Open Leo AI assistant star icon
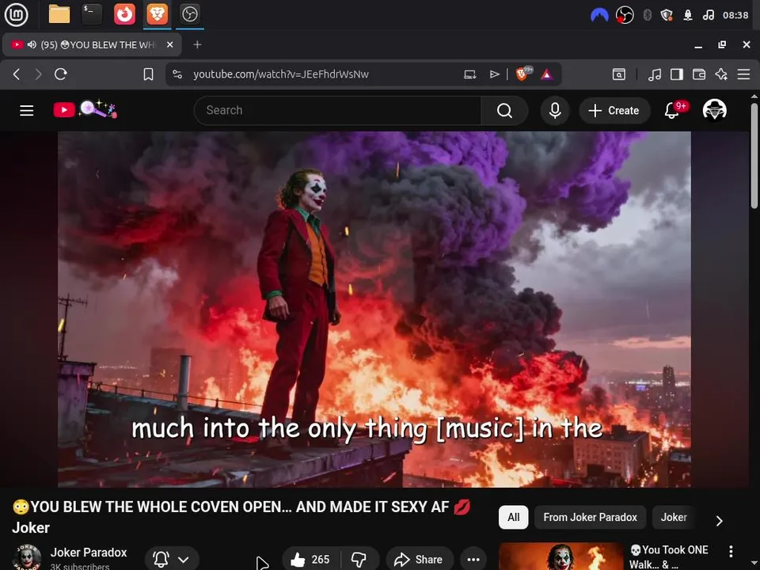Image resolution: width=760 pixels, height=570 pixels. (721, 74)
